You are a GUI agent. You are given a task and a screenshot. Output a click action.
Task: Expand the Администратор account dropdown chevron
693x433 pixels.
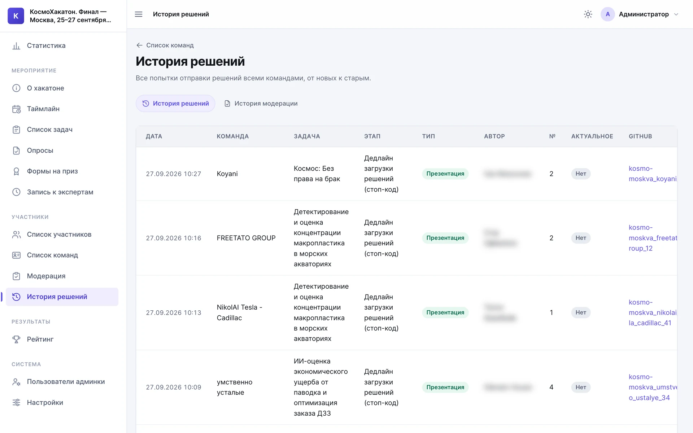(676, 14)
